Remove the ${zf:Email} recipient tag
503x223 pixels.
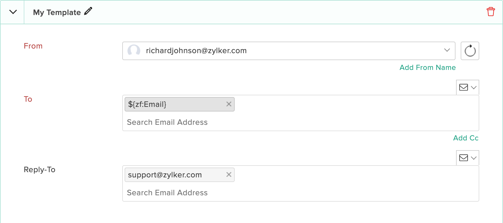pyautogui.click(x=229, y=104)
